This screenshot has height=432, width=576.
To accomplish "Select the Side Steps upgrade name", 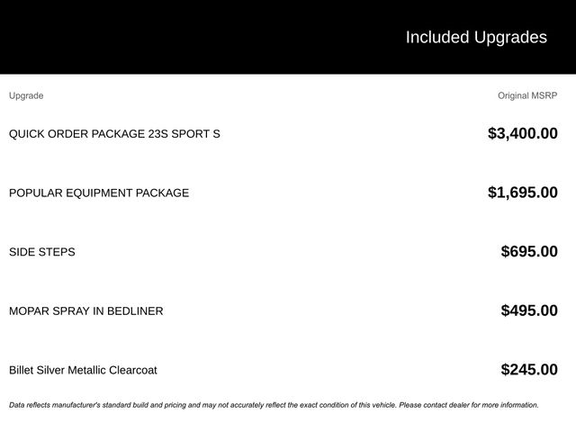I will (42, 252).
